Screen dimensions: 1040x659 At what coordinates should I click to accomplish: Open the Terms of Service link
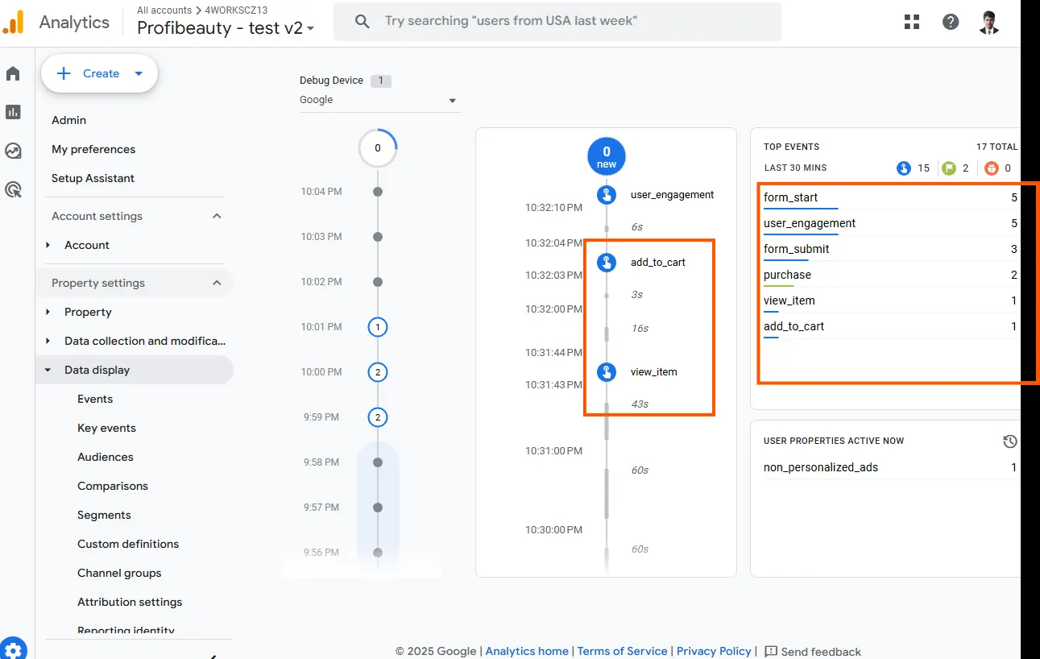(622, 651)
